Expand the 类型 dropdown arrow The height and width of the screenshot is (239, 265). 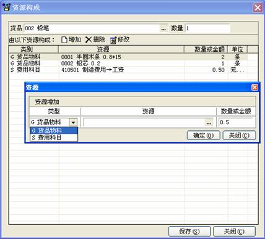[x=73, y=122]
